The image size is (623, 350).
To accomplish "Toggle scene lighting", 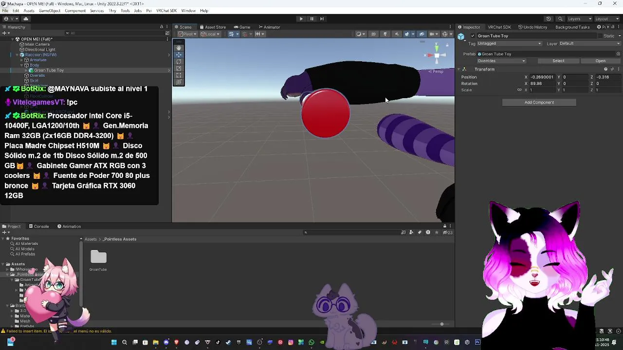I will (385, 34).
